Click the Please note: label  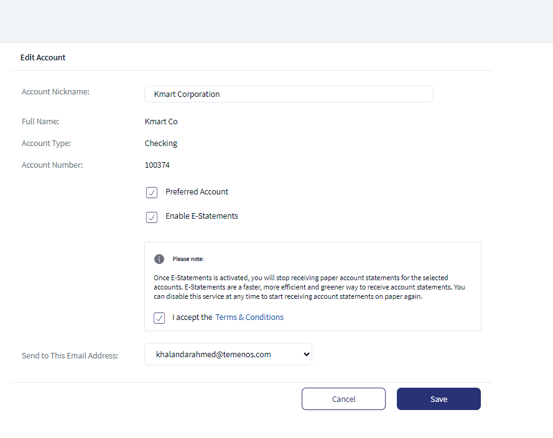click(x=188, y=259)
